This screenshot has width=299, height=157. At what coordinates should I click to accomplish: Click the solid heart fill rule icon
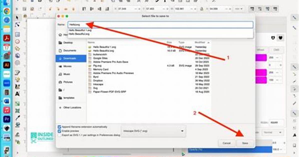point(280,38)
